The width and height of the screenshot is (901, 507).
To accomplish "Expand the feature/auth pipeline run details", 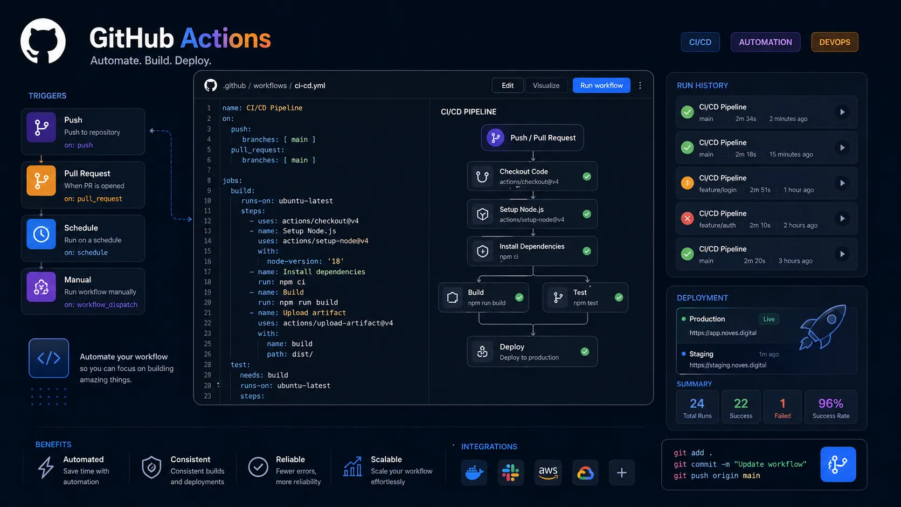I will click(842, 219).
